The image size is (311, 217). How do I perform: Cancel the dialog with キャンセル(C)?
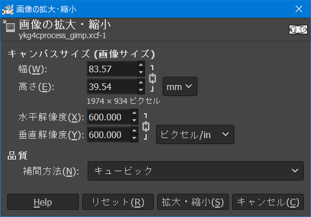click(268, 202)
